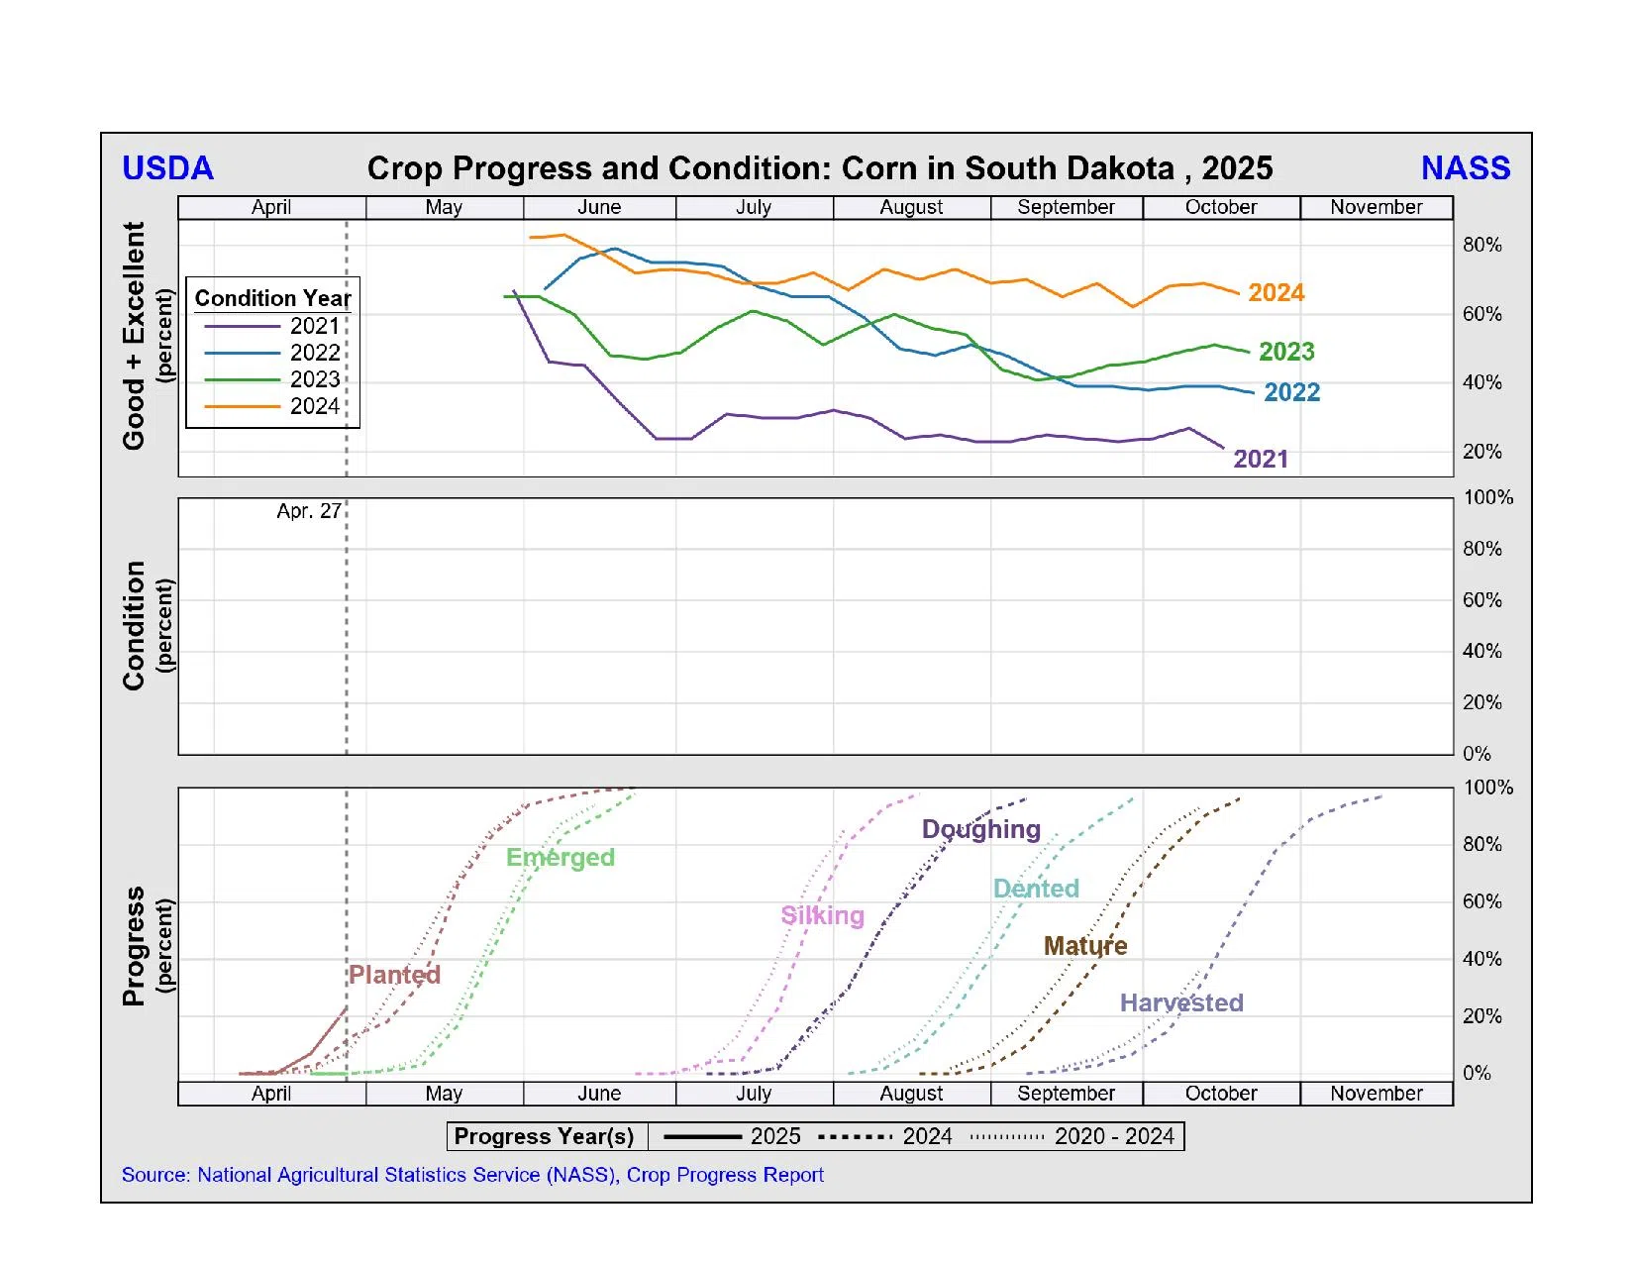Click the Doughing stage label
The image size is (1634, 1263).
pos(980,829)
